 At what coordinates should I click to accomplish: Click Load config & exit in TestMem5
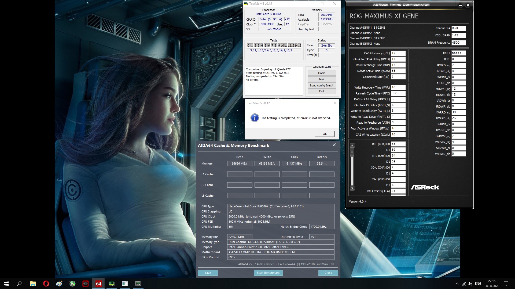tap(322, 85)
